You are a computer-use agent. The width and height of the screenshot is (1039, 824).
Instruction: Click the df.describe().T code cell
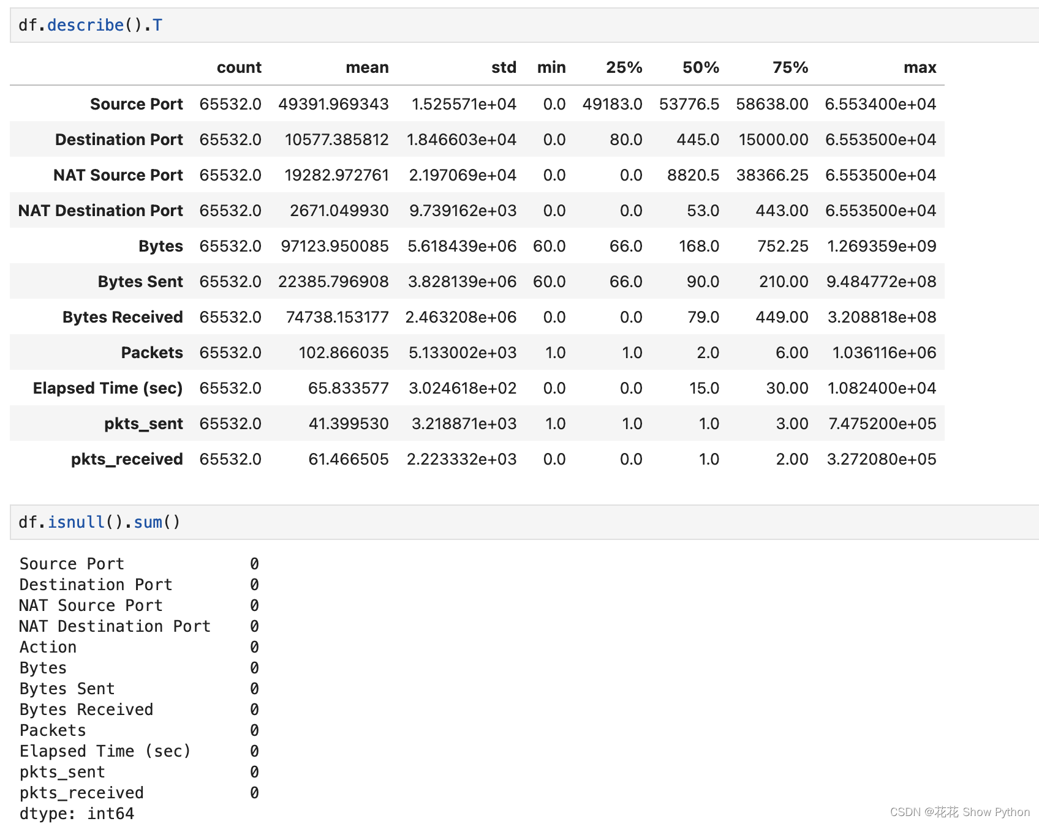524,25
